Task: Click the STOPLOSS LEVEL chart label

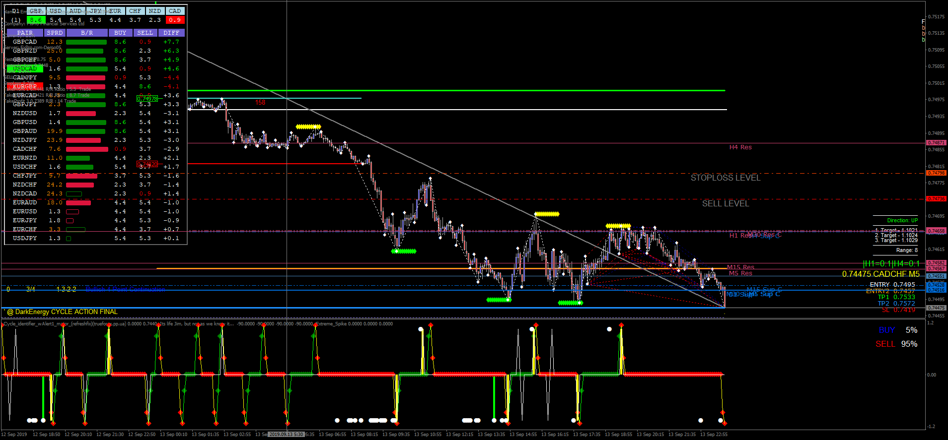Action: pyautogui.click(x=725, y=178)
